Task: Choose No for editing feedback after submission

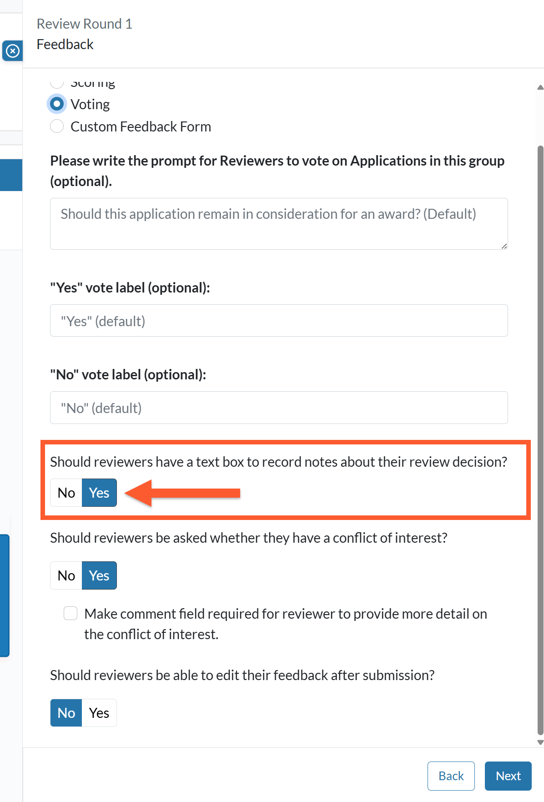Action: [66, 713]
